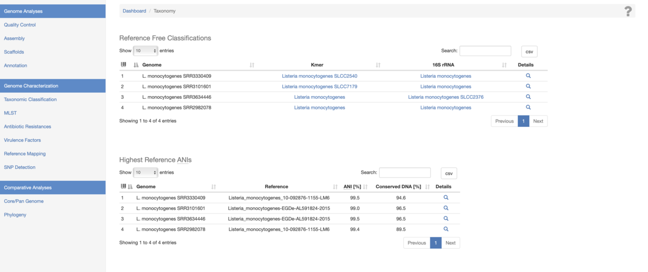This screenshot has height=272, width=648.
Task: Open Kmer link Listeria monocytogenes SLCC2540
Action: coord(320,76)
